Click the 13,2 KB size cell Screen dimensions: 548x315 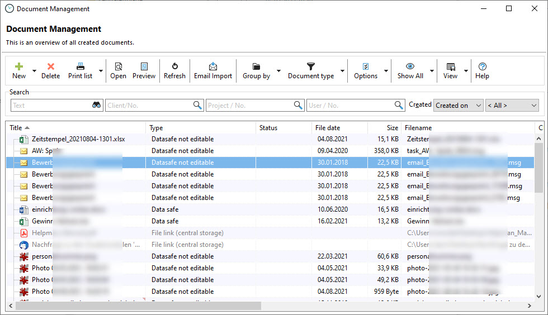388,221
